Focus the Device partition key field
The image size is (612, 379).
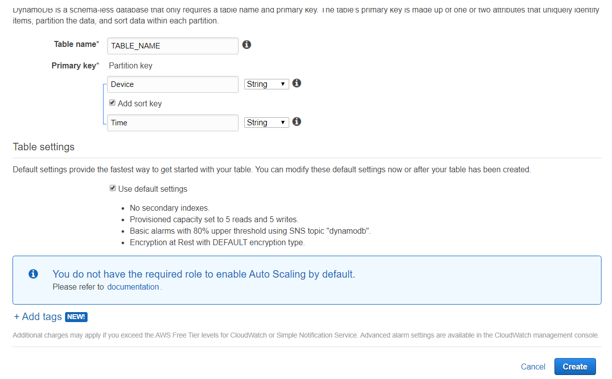(x=173, y=84)
